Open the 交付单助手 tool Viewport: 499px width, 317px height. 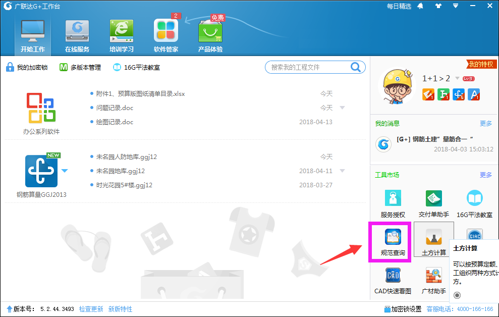434,204
